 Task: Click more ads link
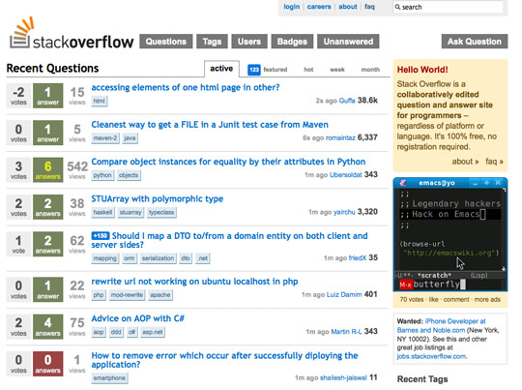pyautogui.click(x=487, y=300)
